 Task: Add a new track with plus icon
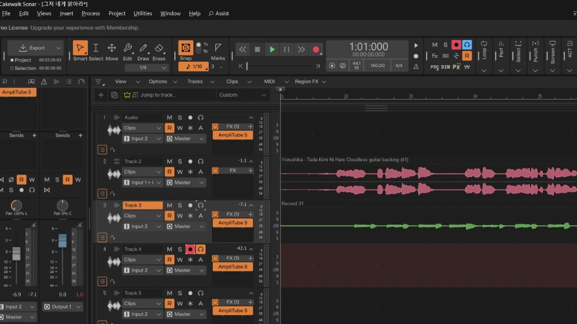coord(101,95)
